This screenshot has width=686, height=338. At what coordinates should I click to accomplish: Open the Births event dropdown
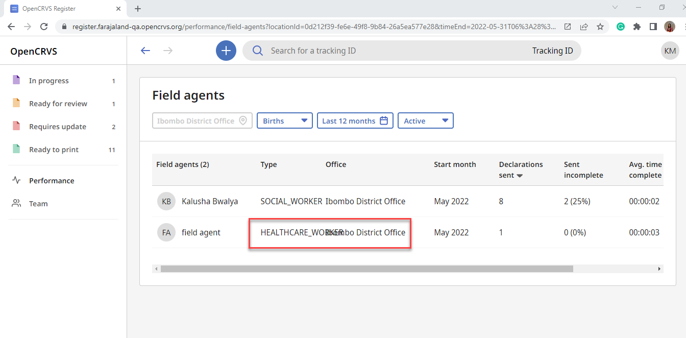tap(284, 120)
